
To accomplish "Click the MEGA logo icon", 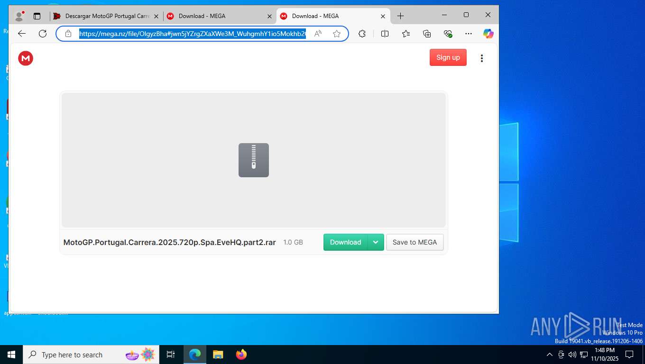I will click(x=26, y=58).
